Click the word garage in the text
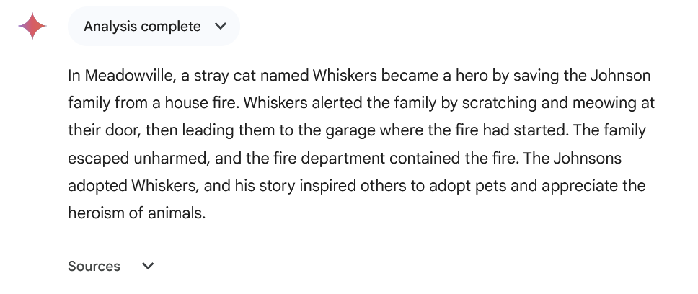This screenshot has width=698, height=294. (x=350, y=130)
